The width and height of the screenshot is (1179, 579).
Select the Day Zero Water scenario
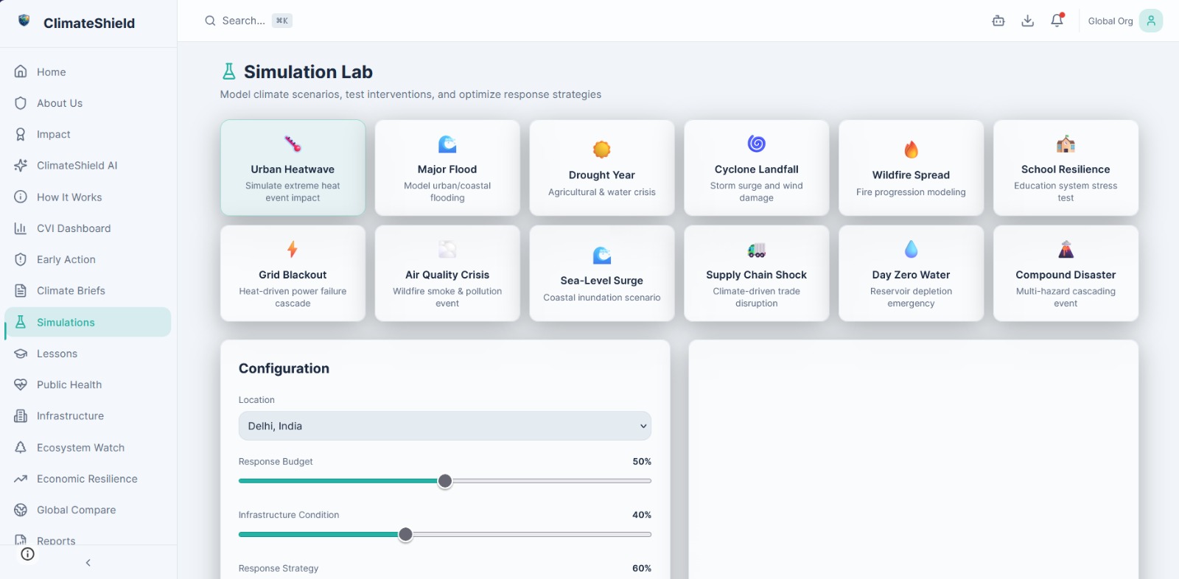click(x=911, y=273)
